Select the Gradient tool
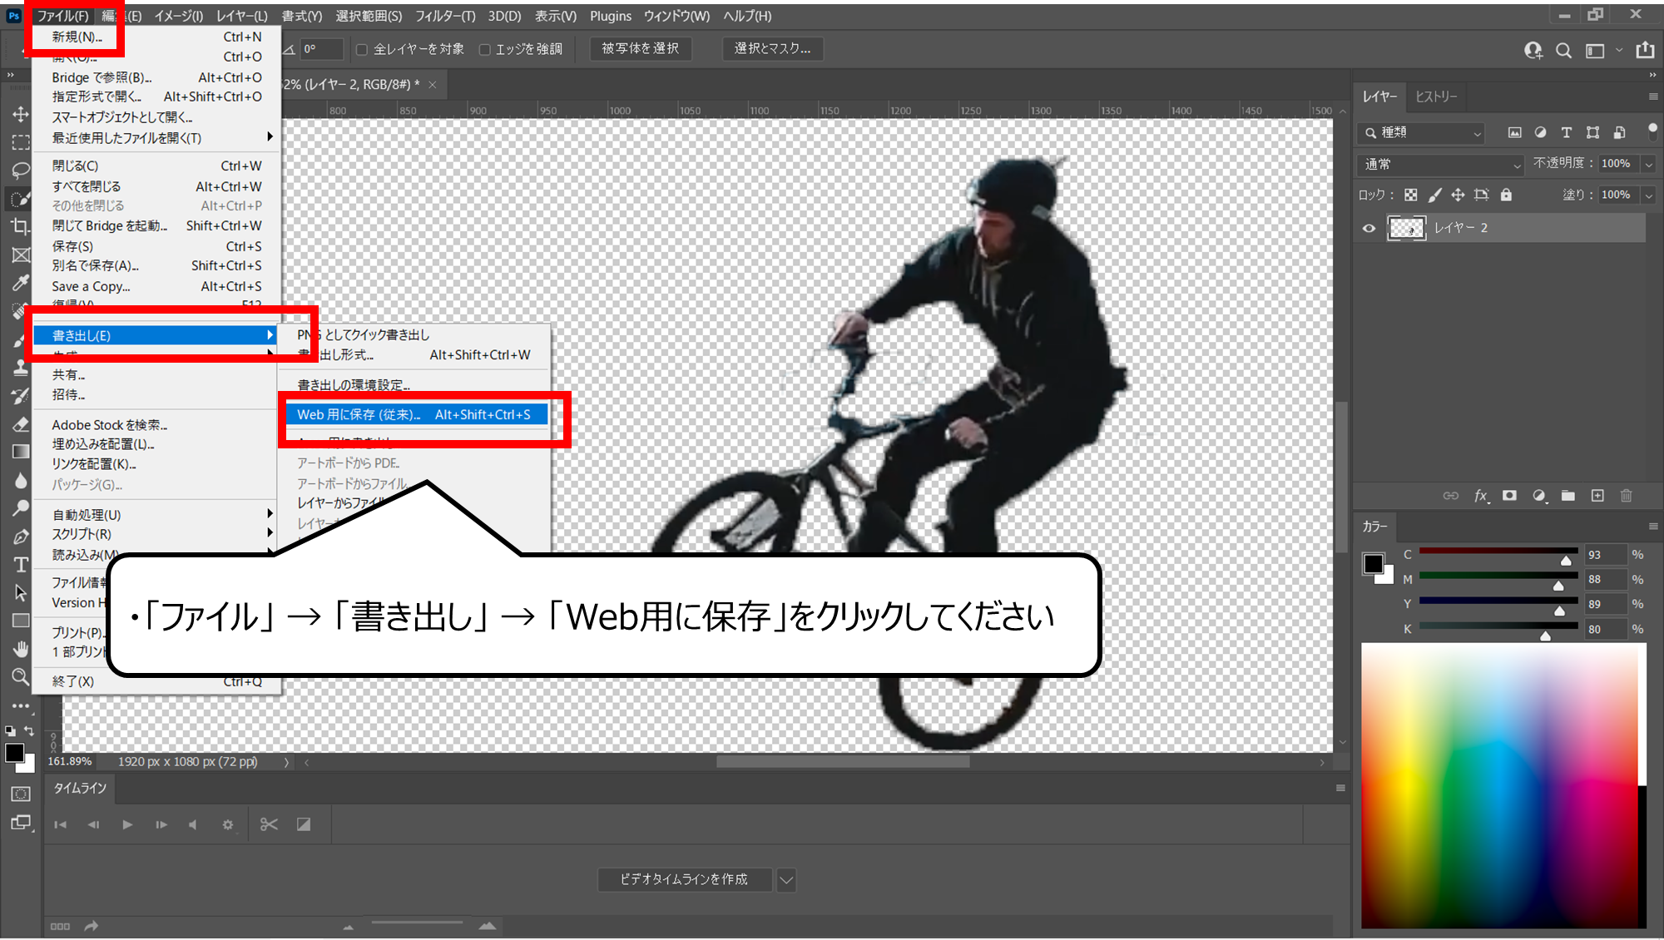This screenshot has width=1664, height=940. pyautogui.click(x=20, y=452)
